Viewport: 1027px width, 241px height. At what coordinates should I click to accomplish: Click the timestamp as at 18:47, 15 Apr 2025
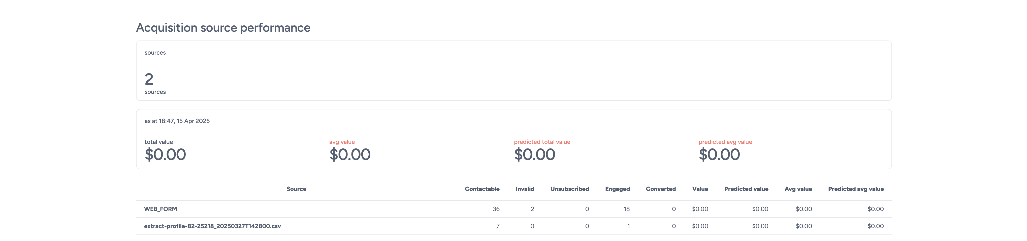pos(177,121)
